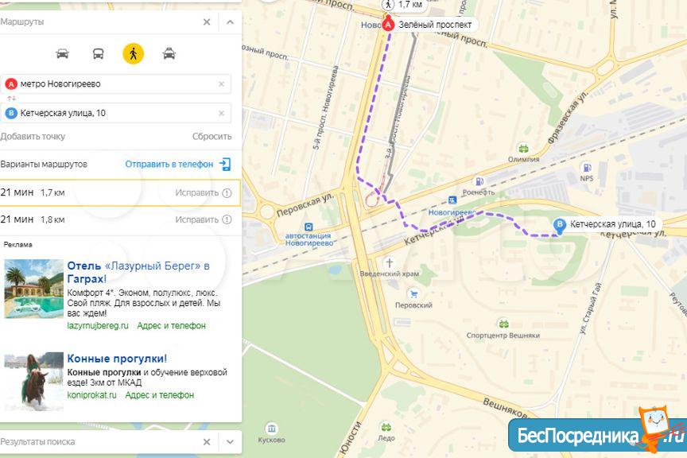Choose the 21 мин 1,7 км route
The width and height of the screenshot is (687, 458).
click(120, 192)
